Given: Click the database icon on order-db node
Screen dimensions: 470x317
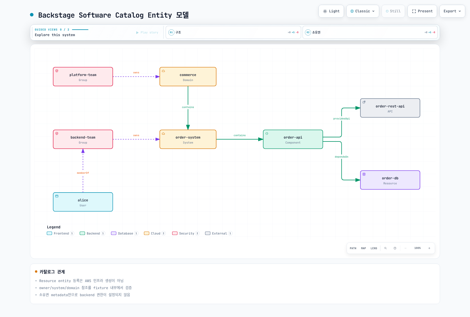Looking at the screenshot, I should pyautogui.click(x=364, y=174).
